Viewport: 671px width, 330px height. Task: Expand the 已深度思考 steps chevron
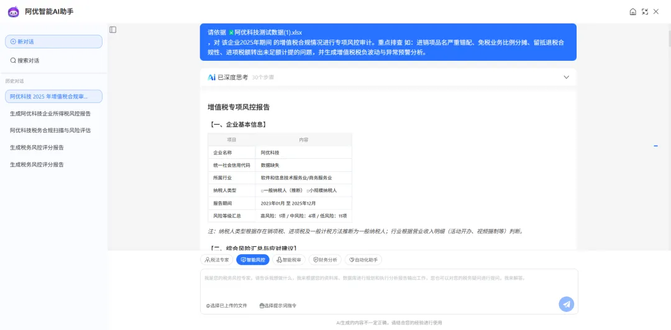566,78
